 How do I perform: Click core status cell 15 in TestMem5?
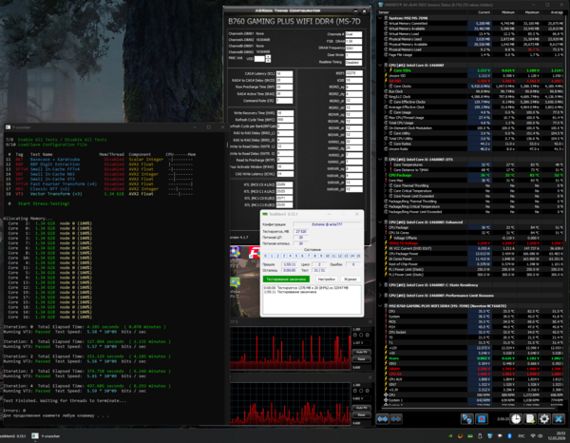[358, 256]
